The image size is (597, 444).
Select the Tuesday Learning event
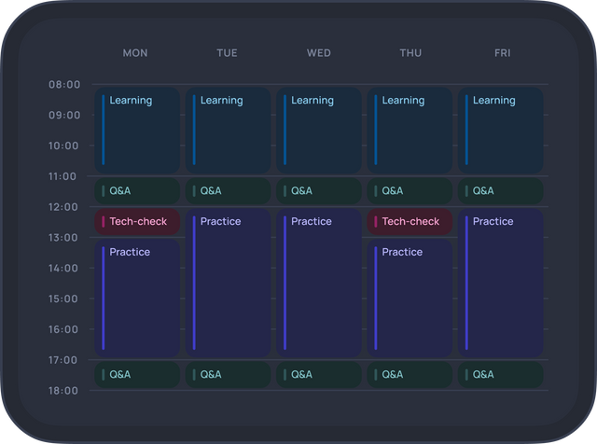(x=228, y=130)
